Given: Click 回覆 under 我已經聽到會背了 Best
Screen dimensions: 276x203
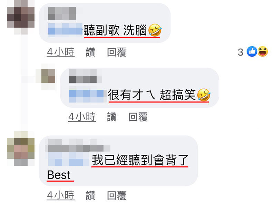Looking at the screenshot, I should tap(117, 195).
